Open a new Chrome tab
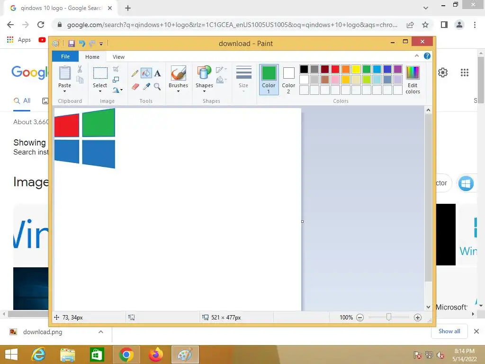Viewport: 485px width, 364px height. click(128, 9)
